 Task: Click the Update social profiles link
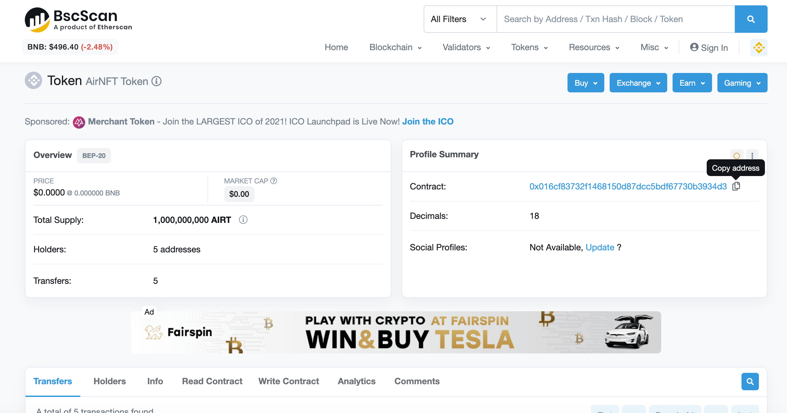600,247
